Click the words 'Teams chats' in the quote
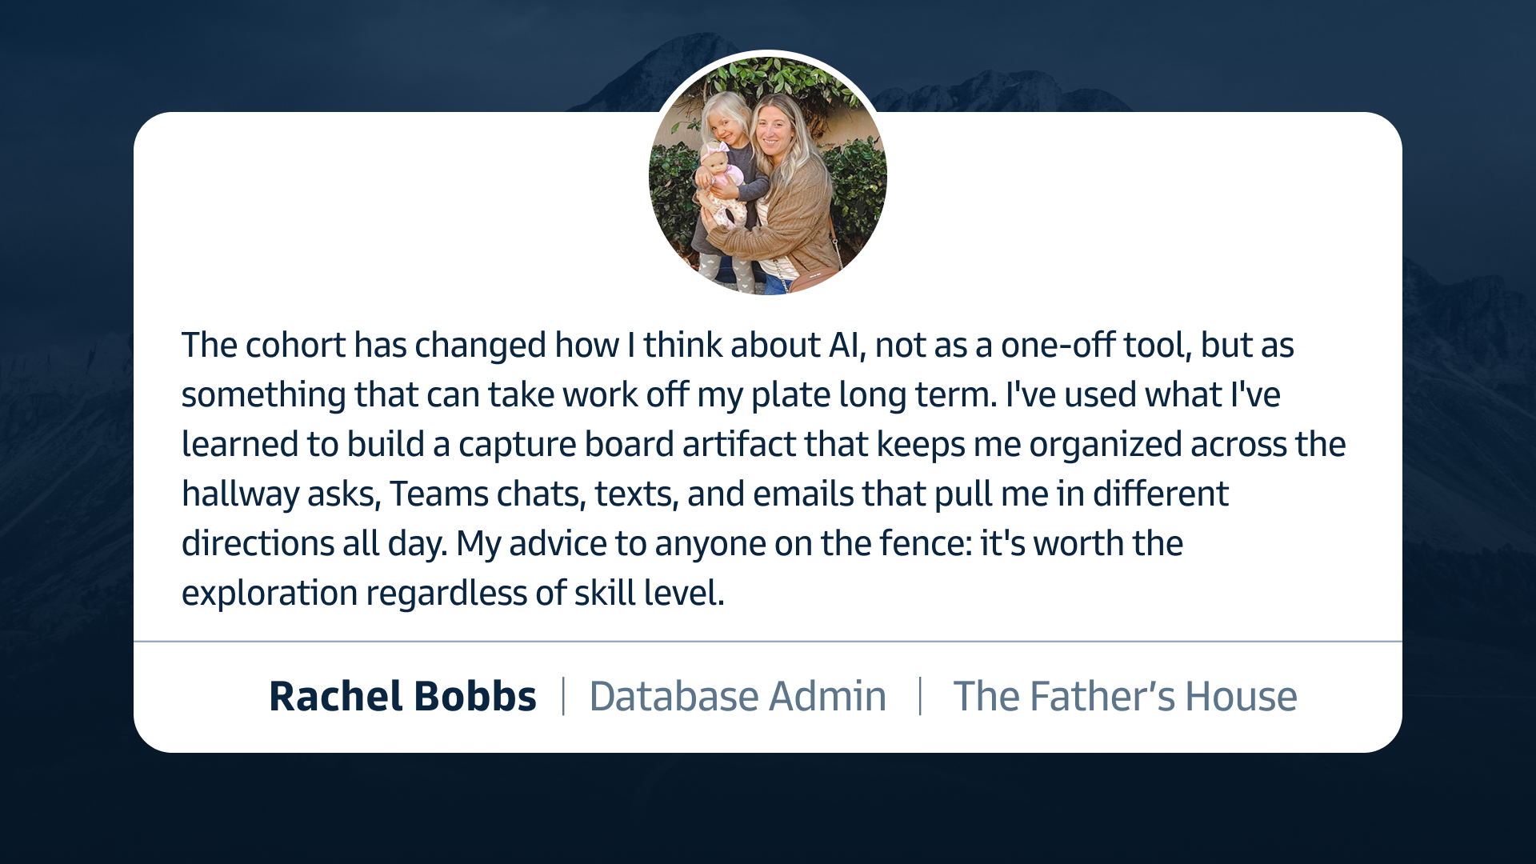This screenshot has height=864, width=1536. tap(486, 494)
